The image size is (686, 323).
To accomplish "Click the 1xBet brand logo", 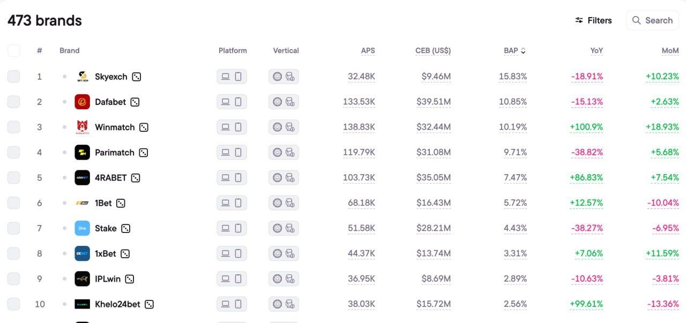I will tap(82, 253).
